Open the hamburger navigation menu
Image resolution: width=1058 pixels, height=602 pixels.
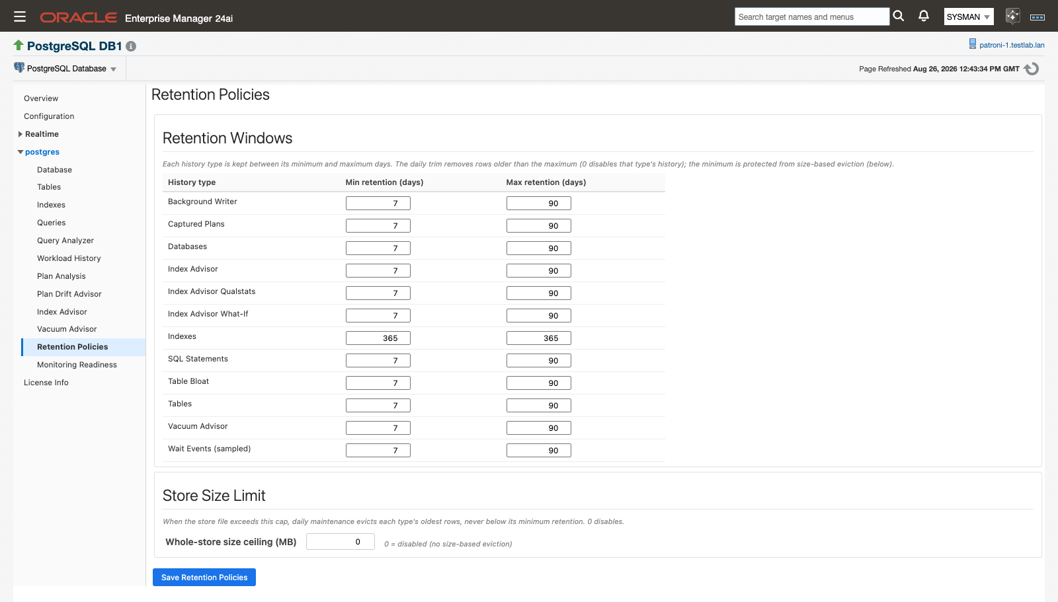pyautogui.click(x=20, y=17)
